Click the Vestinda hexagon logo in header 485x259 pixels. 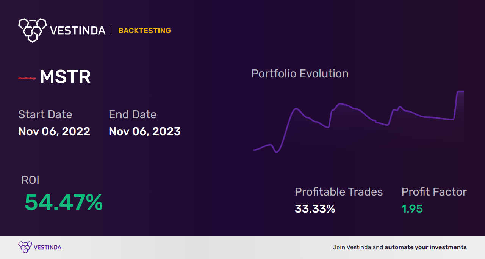pyautogui.click(x=32, y=29)
